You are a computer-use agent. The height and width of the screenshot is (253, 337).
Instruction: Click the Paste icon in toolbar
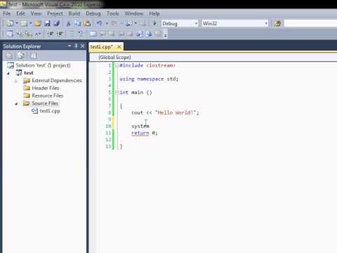click(x=87, y=23)
